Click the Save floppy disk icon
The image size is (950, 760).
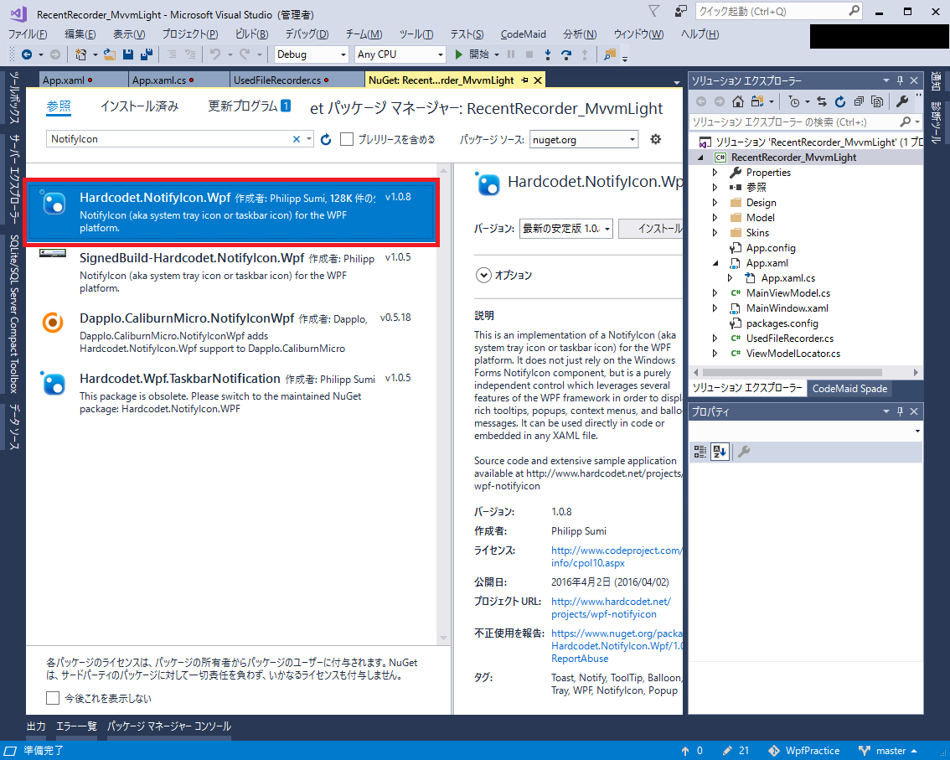point(128,54)
